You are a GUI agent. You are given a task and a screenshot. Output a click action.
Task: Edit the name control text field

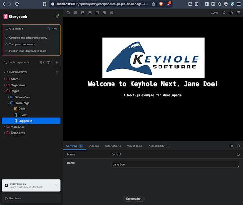175,165
